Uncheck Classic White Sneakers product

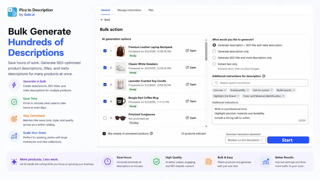click(105, 68)
